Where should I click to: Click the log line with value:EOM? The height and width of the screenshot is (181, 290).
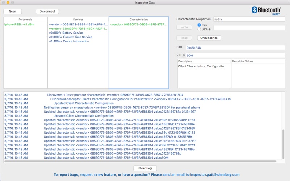pyautogui.click(x=106, y=158)
